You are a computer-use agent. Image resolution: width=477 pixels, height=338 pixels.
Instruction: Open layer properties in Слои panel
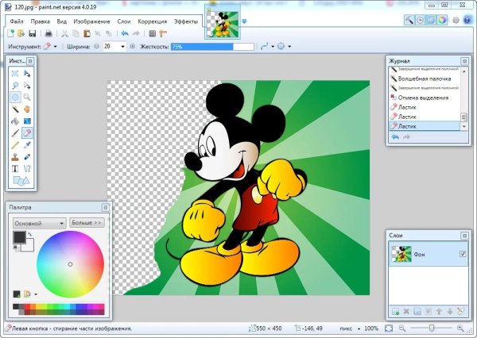(x=461, y=311)
